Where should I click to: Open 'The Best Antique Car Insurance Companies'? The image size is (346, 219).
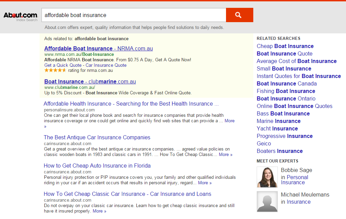97,137
